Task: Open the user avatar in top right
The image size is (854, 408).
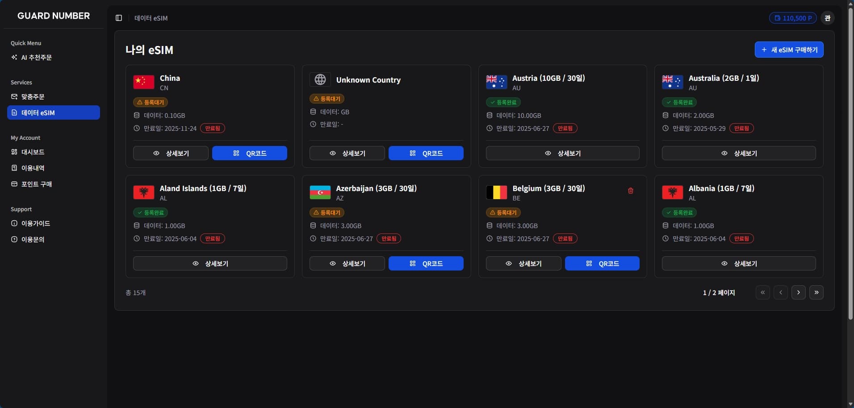Action: pos(827,18)
